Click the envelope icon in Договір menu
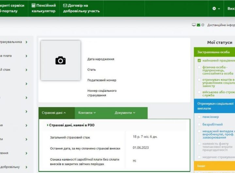The image size is (235, 173). [65, 6]
